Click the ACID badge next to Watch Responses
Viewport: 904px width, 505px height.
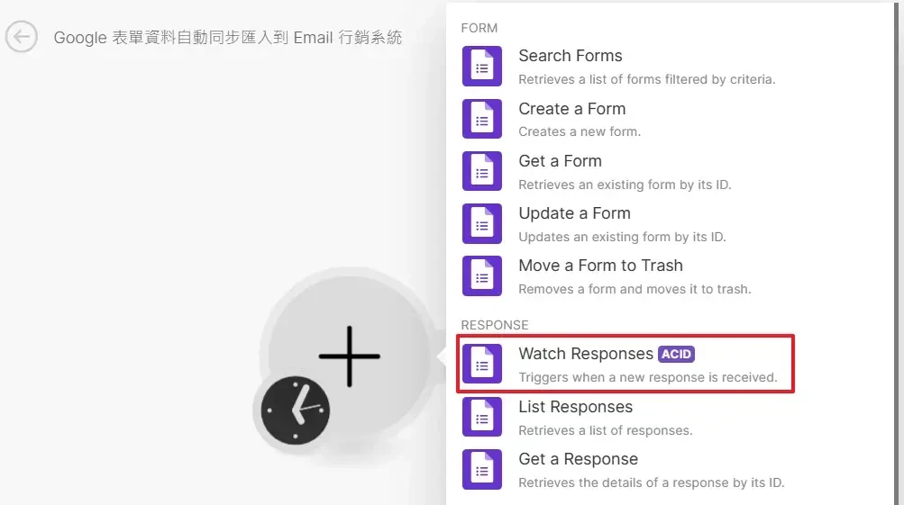[x=676, y=354]
